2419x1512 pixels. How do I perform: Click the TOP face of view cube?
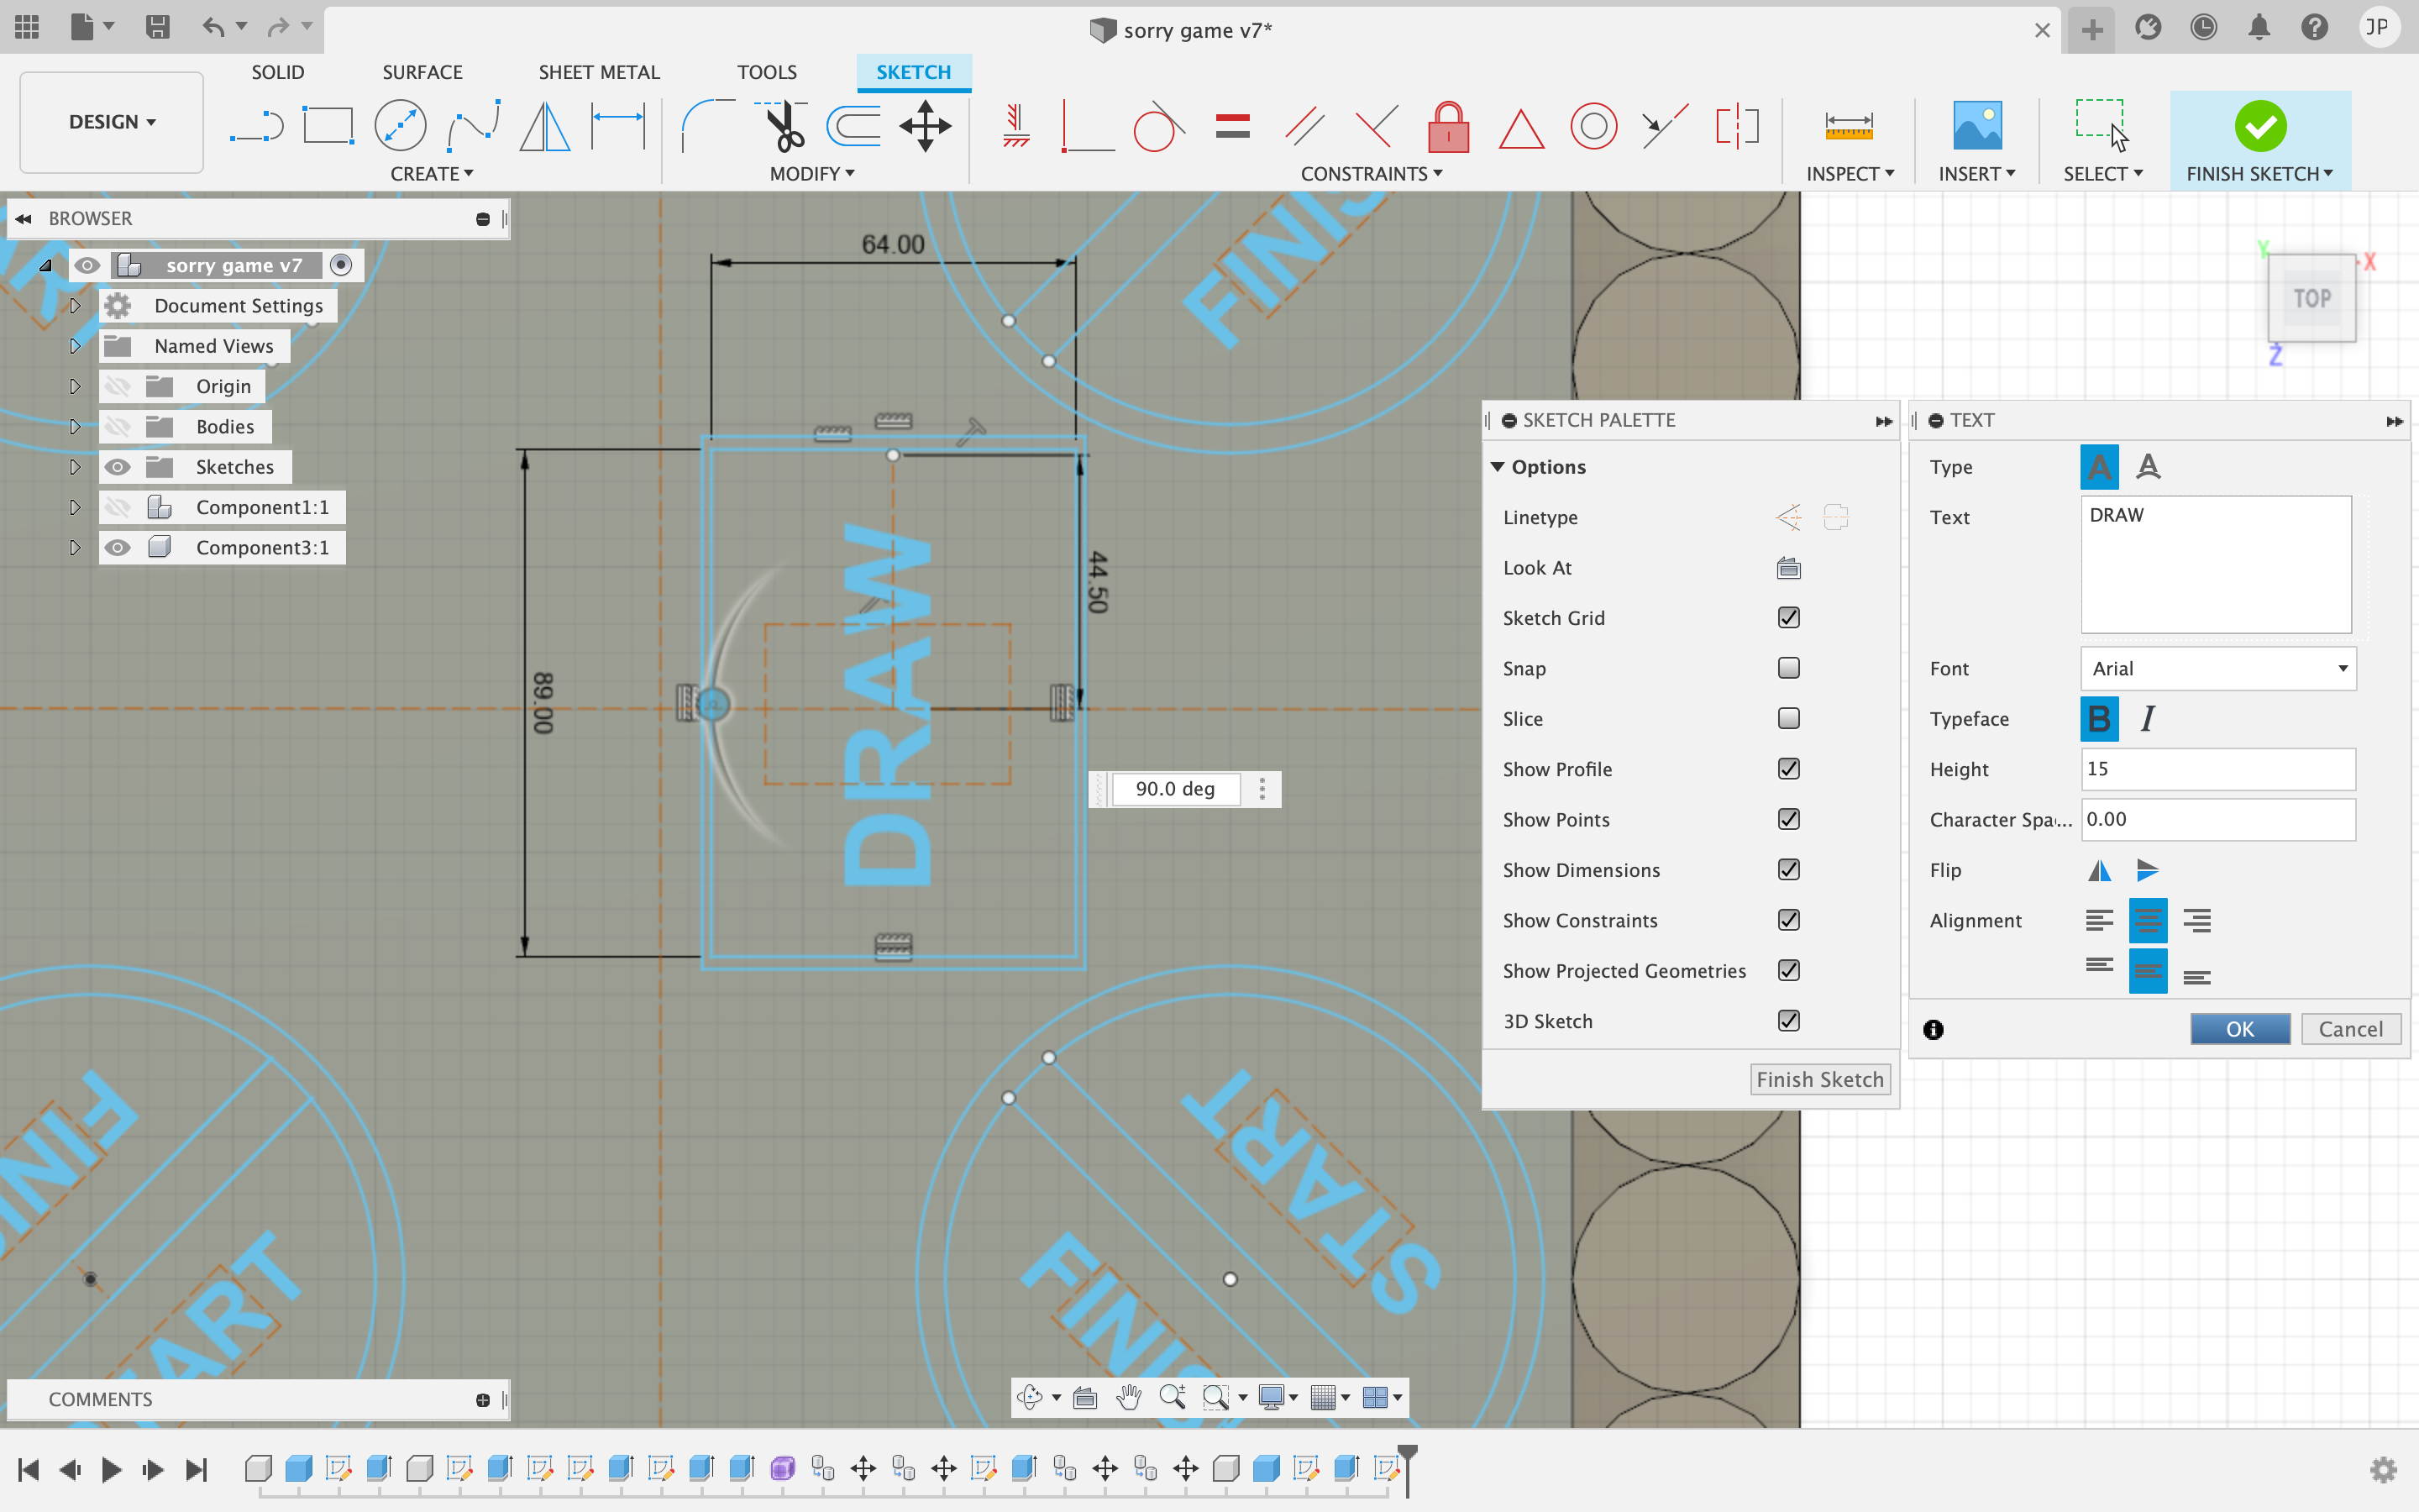tap(2311, 298)
